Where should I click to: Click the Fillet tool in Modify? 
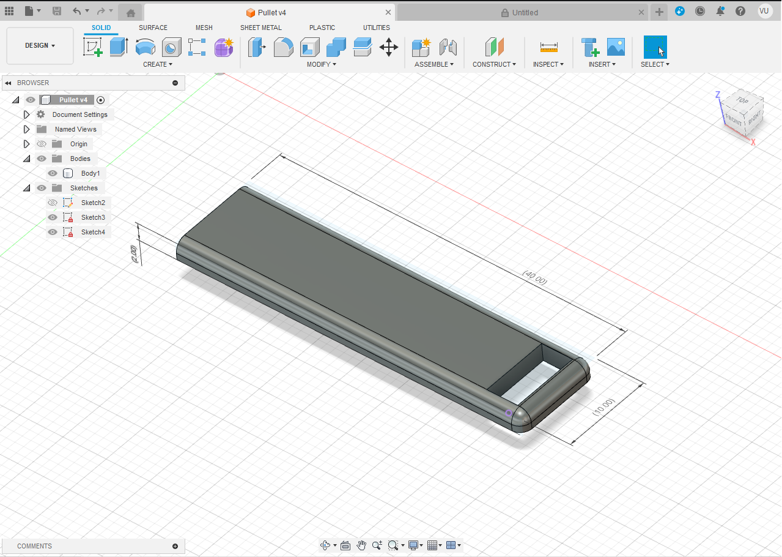(x=283, y=47)
